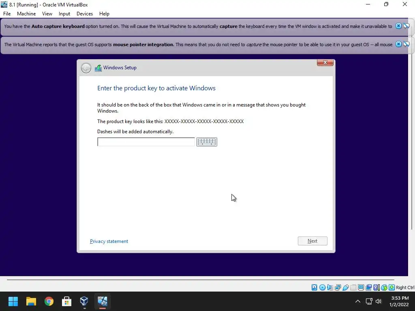415x311 pixels.
Task: Open the File menu
Action: tap(7, 14)
